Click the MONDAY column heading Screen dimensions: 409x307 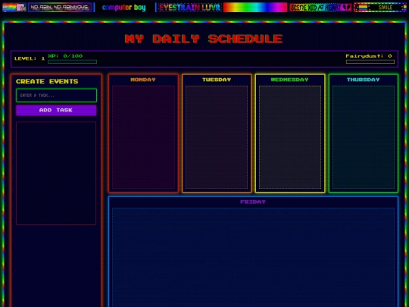tap(143, 80)
